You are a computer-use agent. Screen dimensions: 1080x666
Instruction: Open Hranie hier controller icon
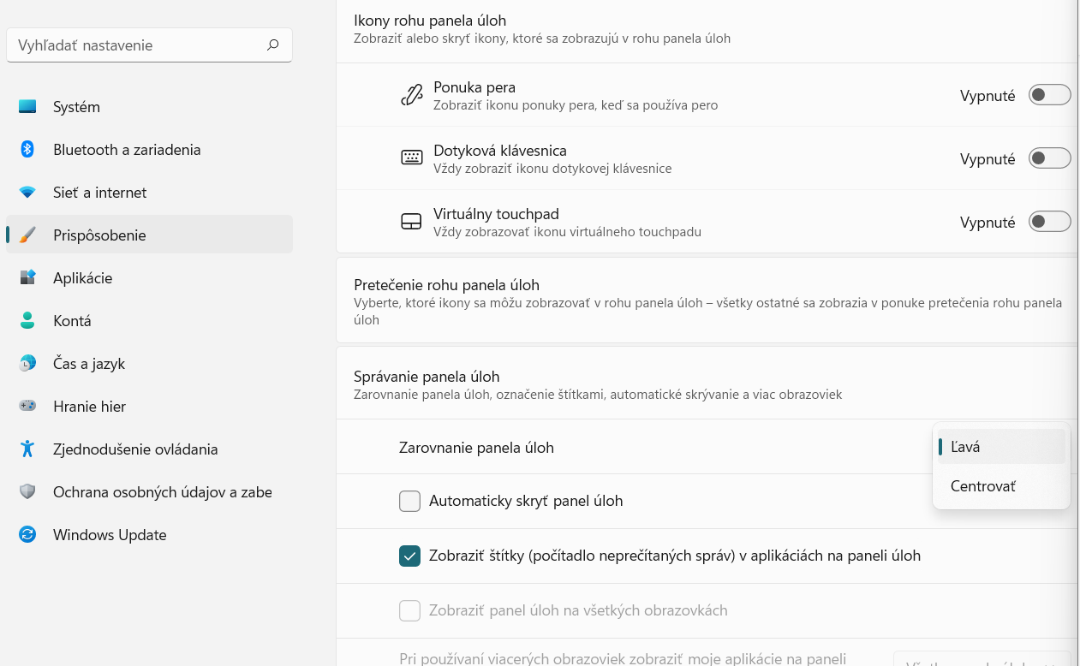(x=27, y=407)
